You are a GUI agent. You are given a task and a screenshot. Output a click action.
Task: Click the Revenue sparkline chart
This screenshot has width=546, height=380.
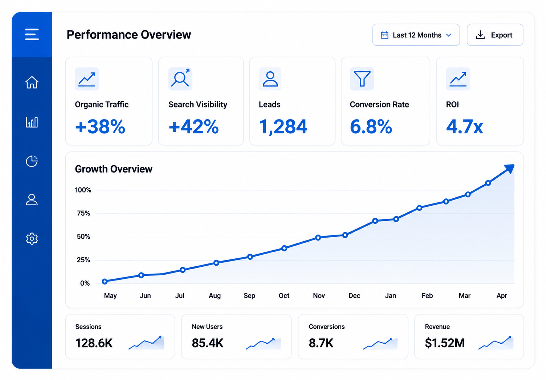tap(496, 343)
